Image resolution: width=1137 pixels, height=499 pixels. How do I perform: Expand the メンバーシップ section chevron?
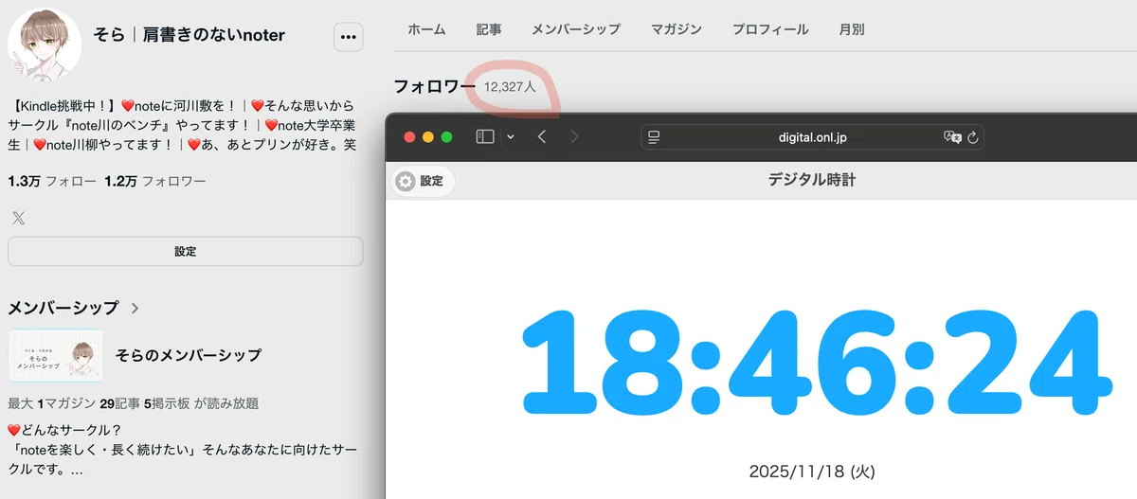click(135, 308)
